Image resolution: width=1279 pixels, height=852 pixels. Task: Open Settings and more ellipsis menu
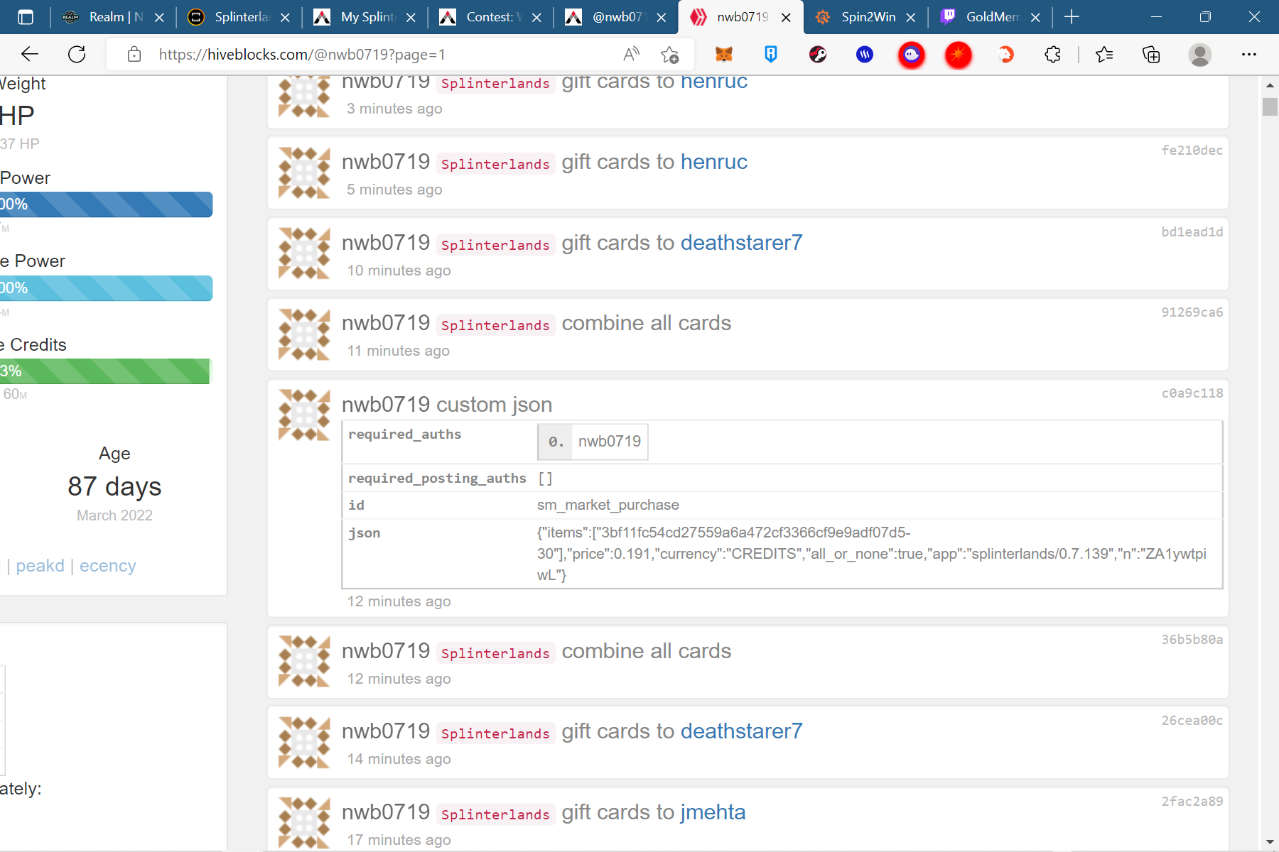(1248, 55)
